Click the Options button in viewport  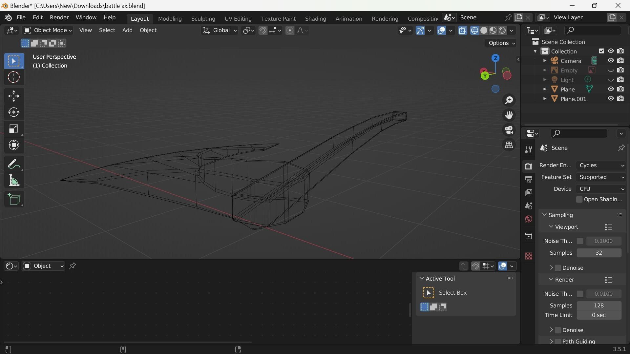coord(501,43)
